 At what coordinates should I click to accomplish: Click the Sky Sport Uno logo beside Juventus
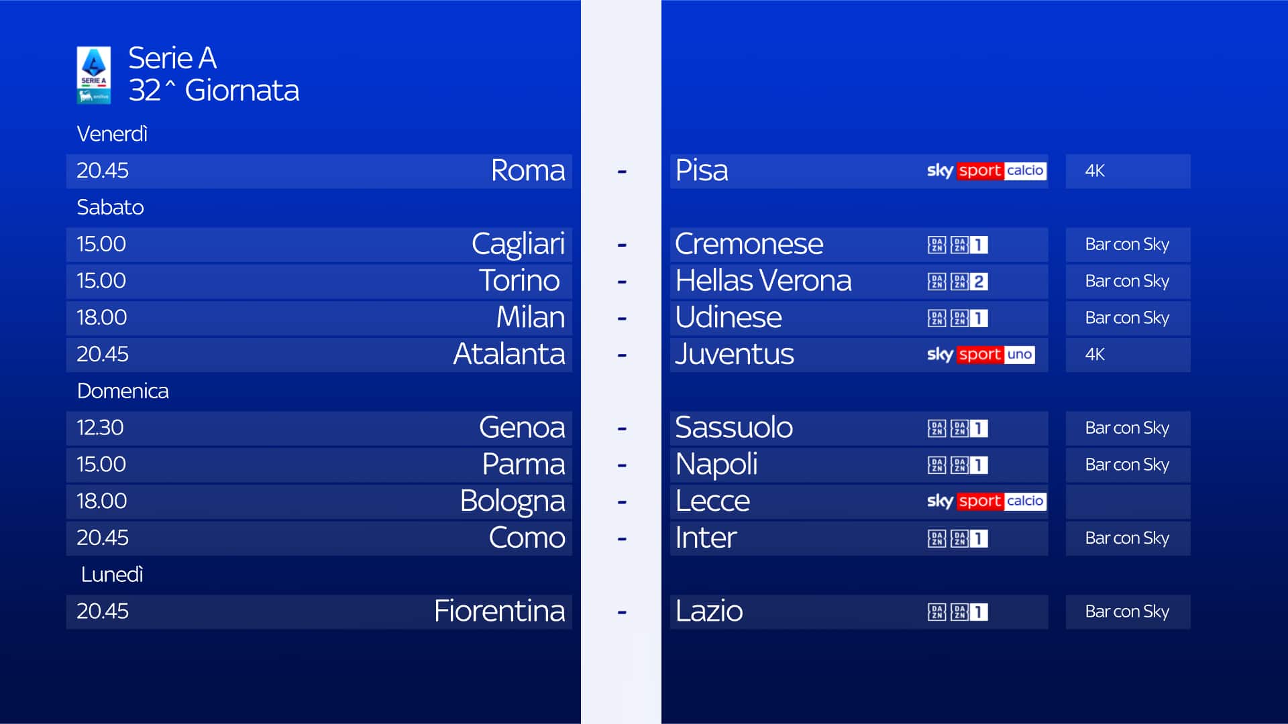tap(980, 355)
